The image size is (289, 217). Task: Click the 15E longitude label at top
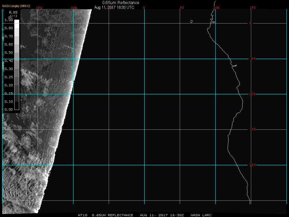tap(253, 8)
